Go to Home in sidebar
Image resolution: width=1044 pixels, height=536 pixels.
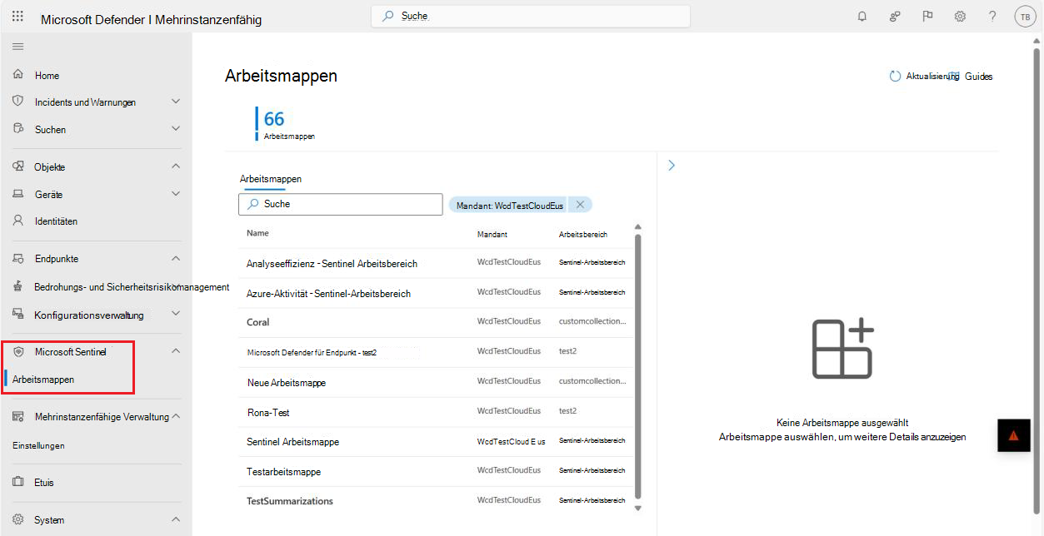[47, 76]
